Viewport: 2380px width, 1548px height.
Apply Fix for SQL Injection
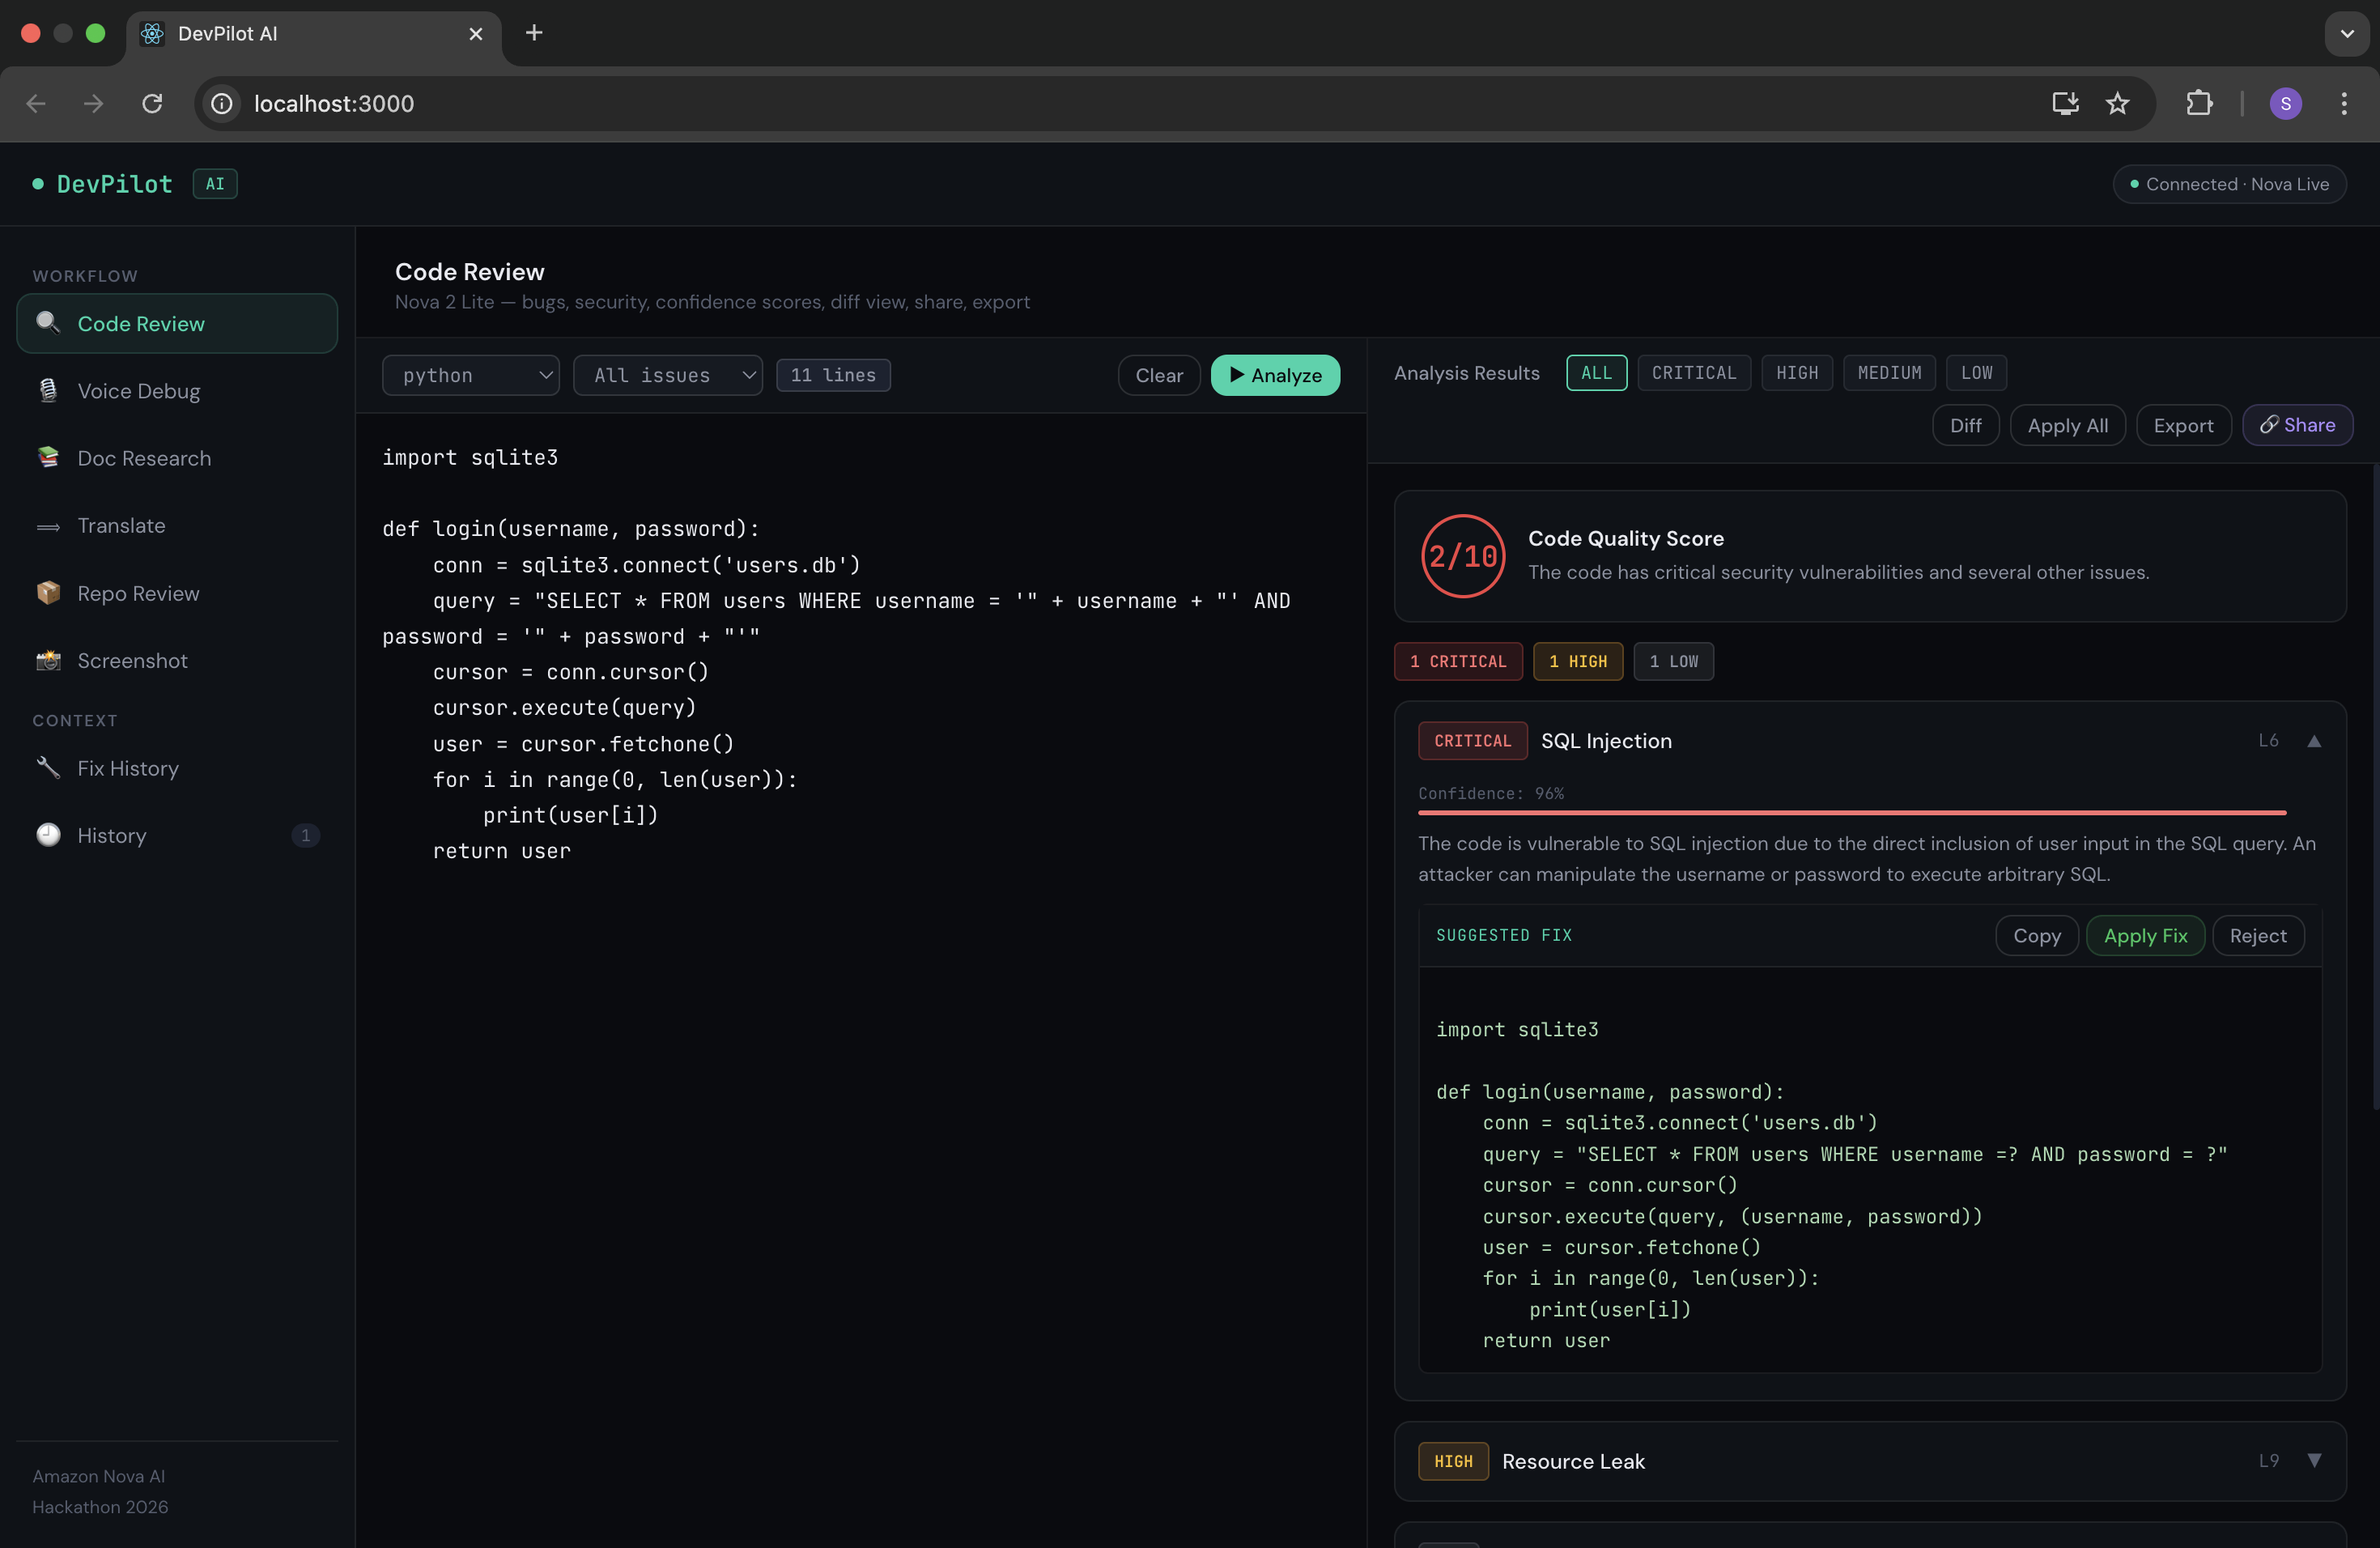tap(2144, 935)
